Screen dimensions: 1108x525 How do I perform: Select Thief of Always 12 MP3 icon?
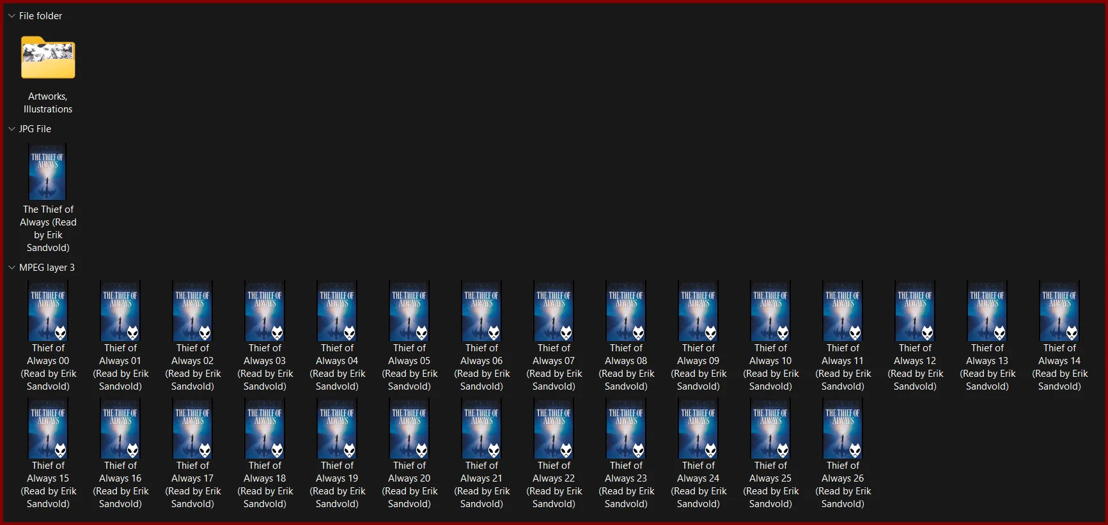[x=915, y=311]
